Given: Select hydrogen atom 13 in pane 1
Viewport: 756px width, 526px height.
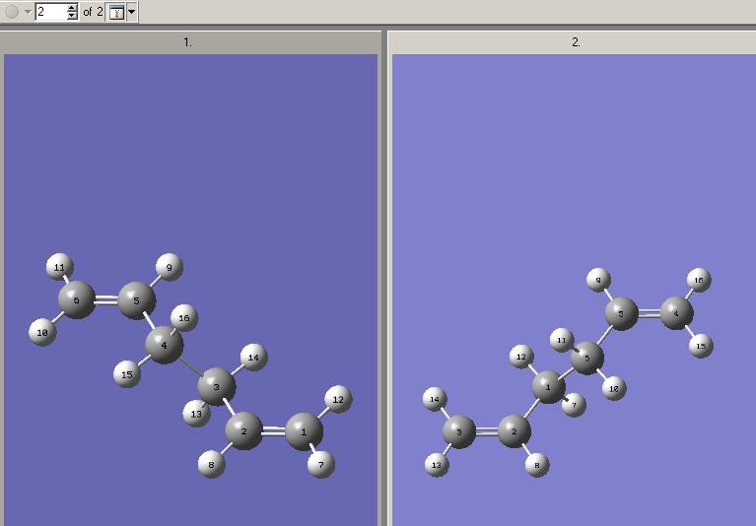Looking at the screenshot, I should pos(196,414).
